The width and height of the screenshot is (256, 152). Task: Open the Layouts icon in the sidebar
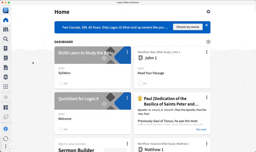tap(6, 107)
